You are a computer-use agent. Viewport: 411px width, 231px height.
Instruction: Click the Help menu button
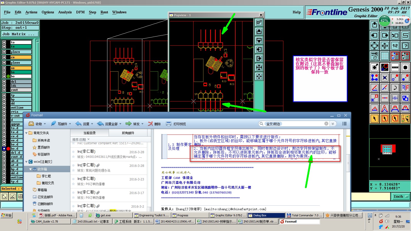tap(297, 12)
